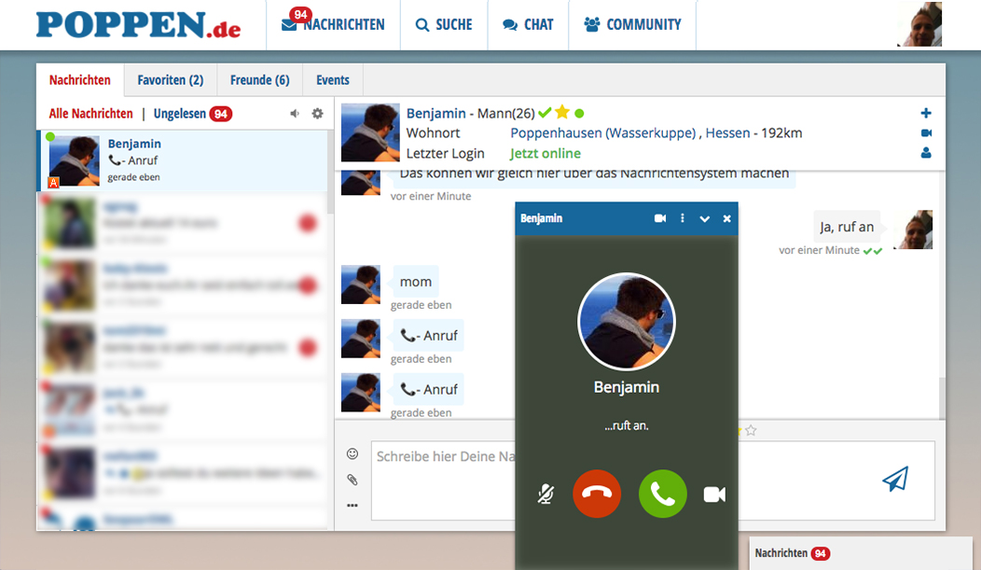Open message settings gear icon
981x570 pixels.
pyautogui.click(x=317, y=114)
